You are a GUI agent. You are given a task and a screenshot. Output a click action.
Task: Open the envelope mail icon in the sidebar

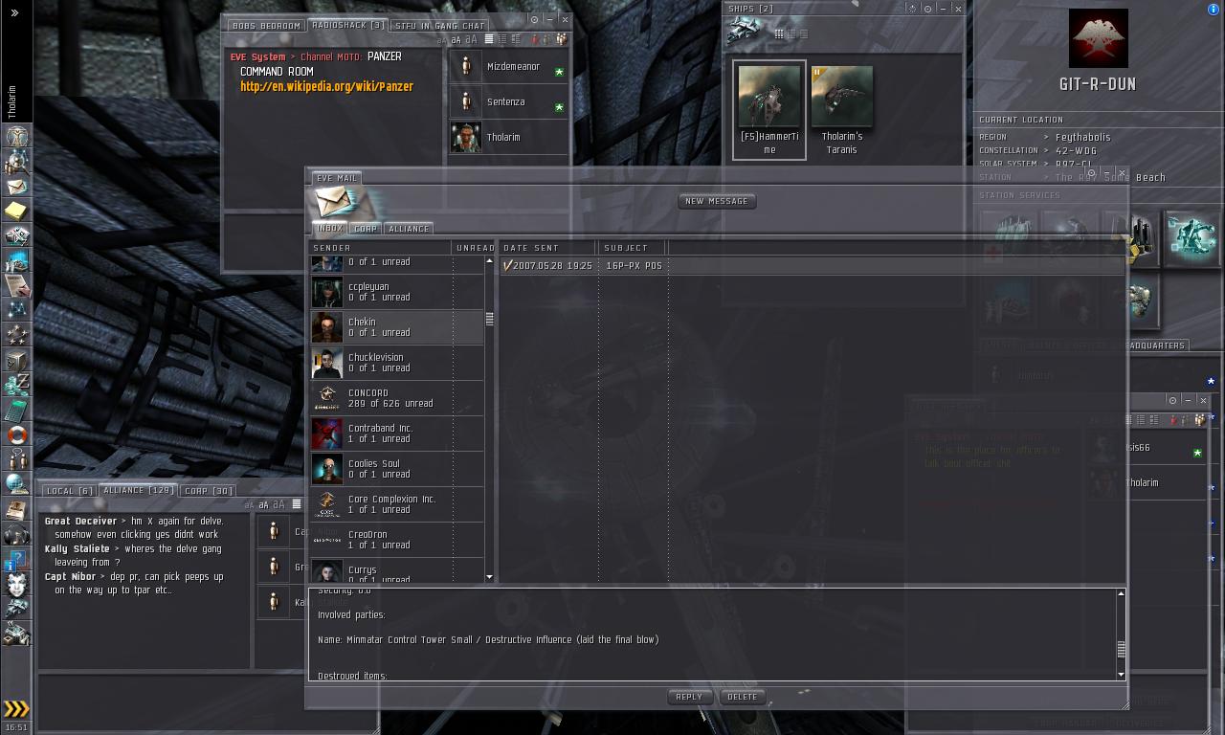coord(17,186)
